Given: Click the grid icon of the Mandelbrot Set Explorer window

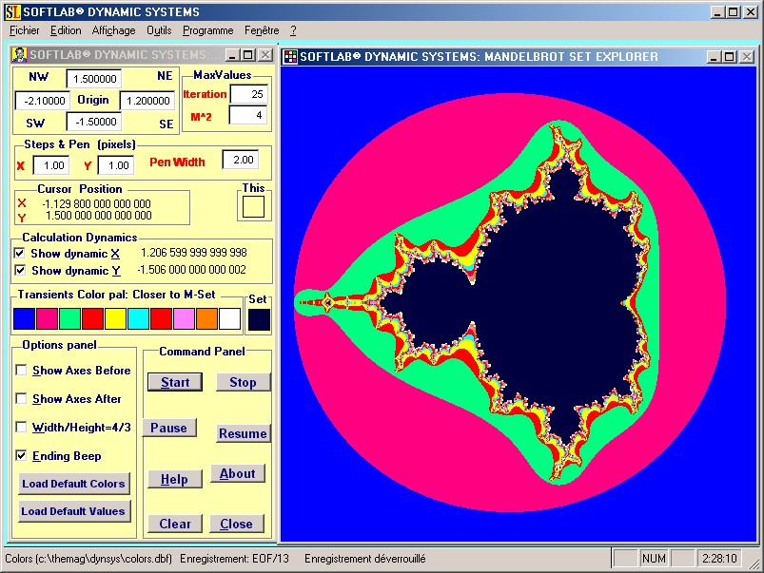Looking at the screenshot, I should [290, 56].
